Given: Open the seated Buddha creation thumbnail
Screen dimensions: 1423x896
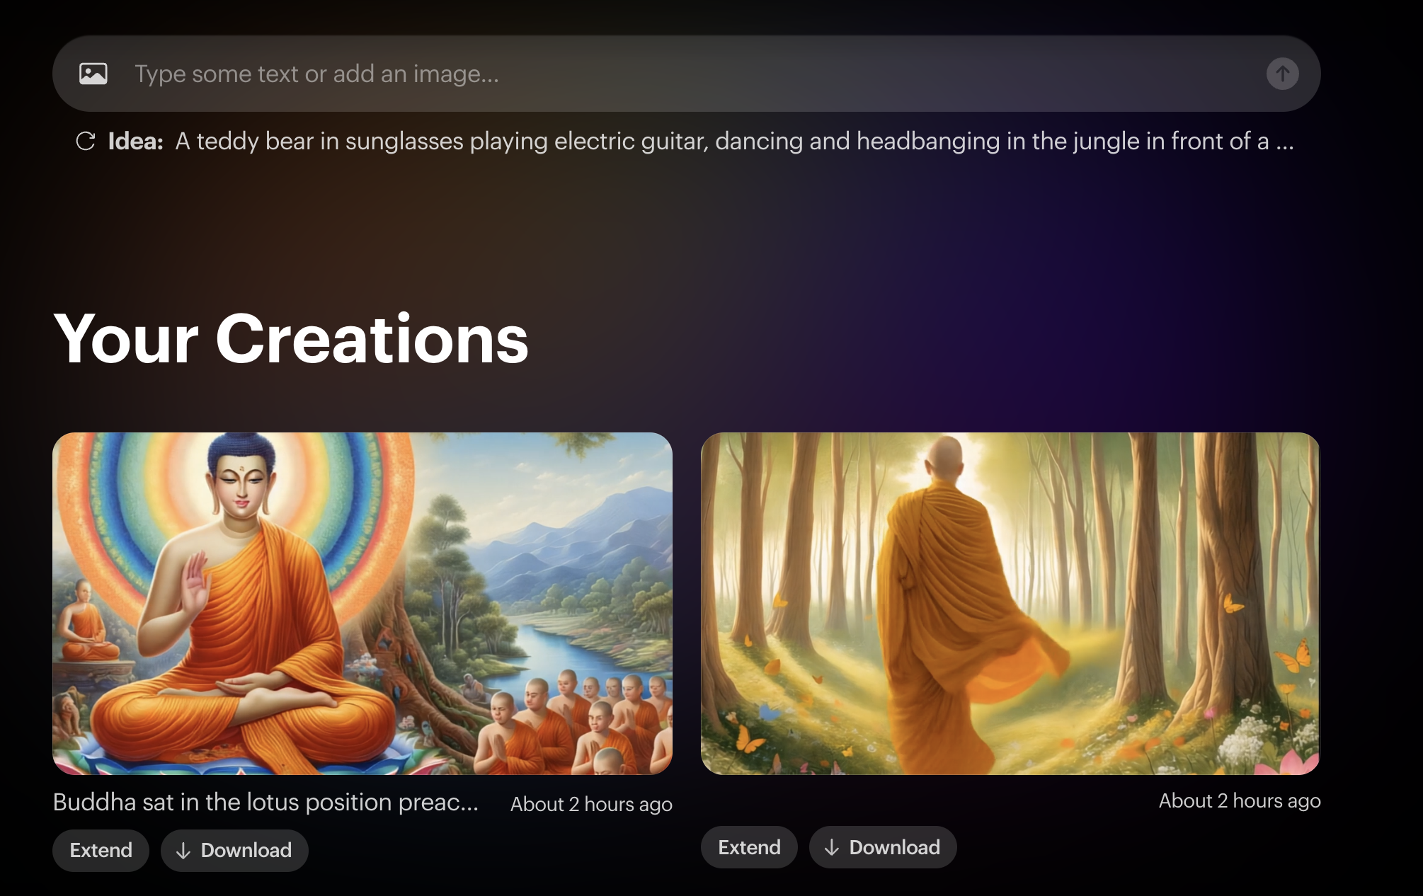Looking at the screenshot, I should pyautogui.click(x=362, y=604).
